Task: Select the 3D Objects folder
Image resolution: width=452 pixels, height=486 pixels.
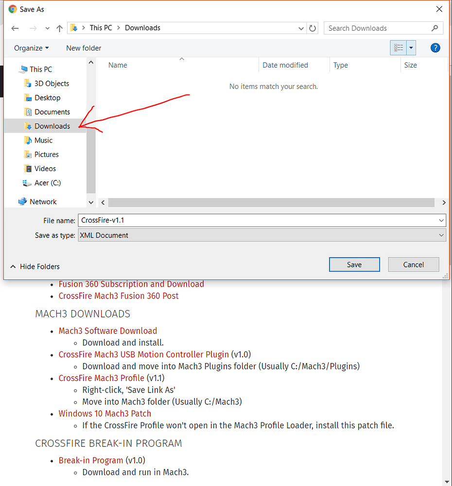Action: [x=52, y=84]
